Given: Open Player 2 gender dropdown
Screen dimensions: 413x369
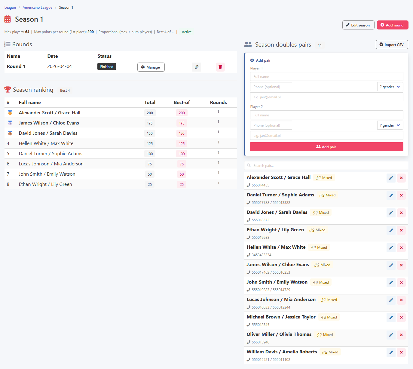Looking at the screenshot, I should click(x=390, y=125).
